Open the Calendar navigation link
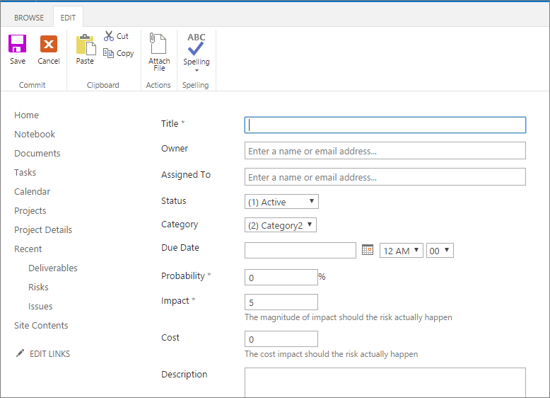This screenshot has height=398, width=550. coord(32,191)
